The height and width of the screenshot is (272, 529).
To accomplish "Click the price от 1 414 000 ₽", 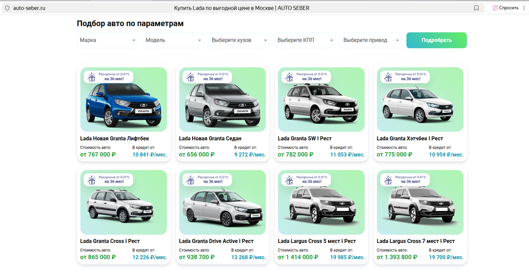I will 298,257.
